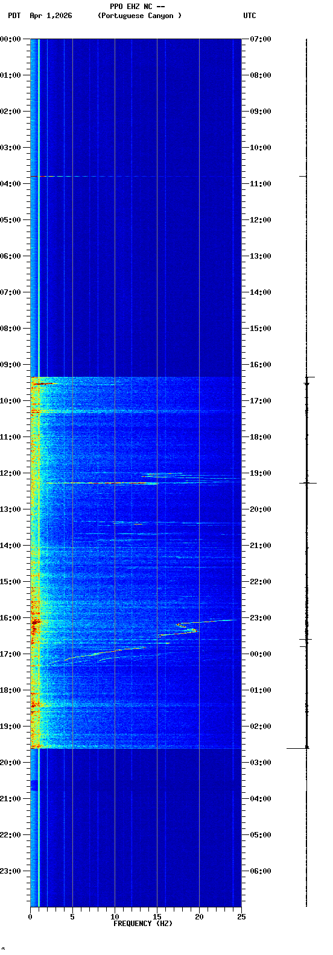The width and height of the screenshot is (333, 955).
Task: Click the red low-frequency burst near 16:10 PDT
Action: (x=35, y=622)
